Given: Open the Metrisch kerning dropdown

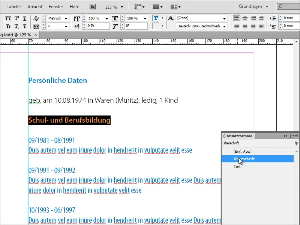Looking at the screenshot, I should (x=66, y=18).
